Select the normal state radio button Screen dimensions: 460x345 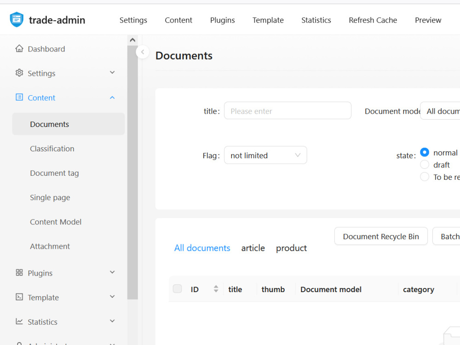point(425,152)
